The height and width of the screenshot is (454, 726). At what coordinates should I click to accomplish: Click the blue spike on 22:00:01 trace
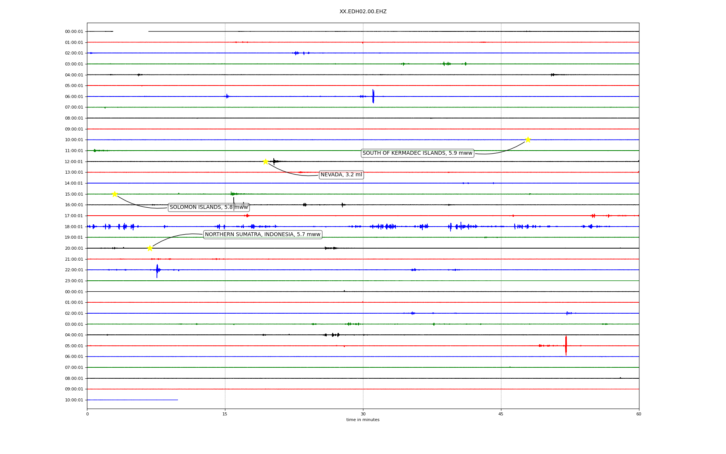click(157, 271)
